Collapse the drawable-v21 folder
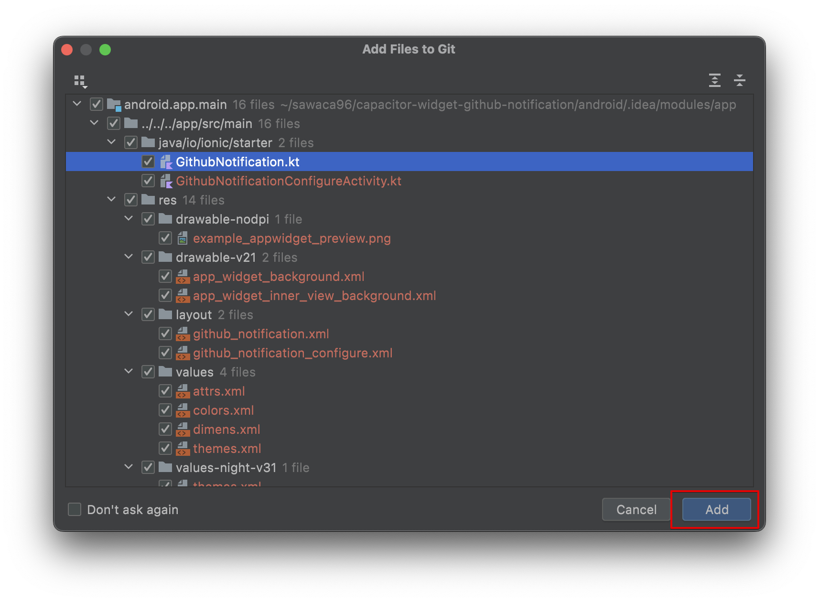This screenshot has width=819, height=602. point(129,257)
